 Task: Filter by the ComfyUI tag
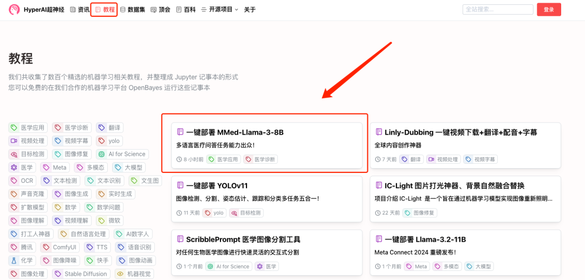coord(60,248)
